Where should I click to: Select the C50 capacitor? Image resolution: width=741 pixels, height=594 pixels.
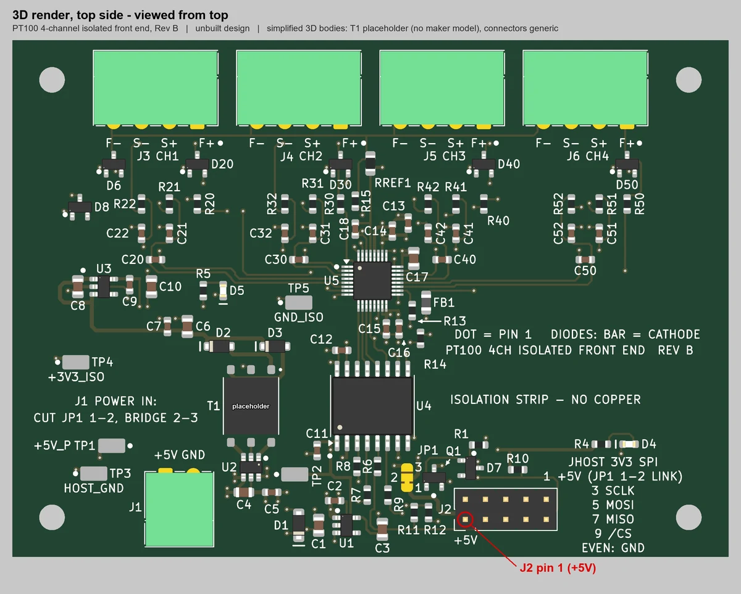(585, 260)
